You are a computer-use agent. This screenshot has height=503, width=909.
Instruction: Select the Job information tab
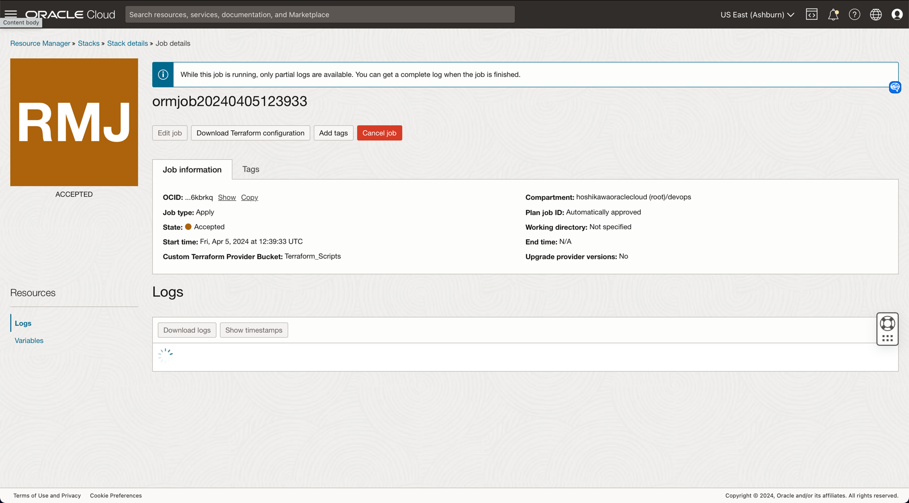coord(192,170)
